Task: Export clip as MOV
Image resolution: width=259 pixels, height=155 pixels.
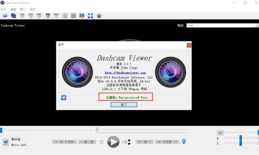Action: tap(56, 16)
